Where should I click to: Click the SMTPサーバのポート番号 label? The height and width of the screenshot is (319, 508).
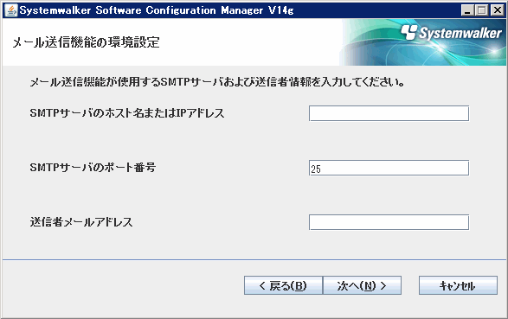[x=93, y=167]
